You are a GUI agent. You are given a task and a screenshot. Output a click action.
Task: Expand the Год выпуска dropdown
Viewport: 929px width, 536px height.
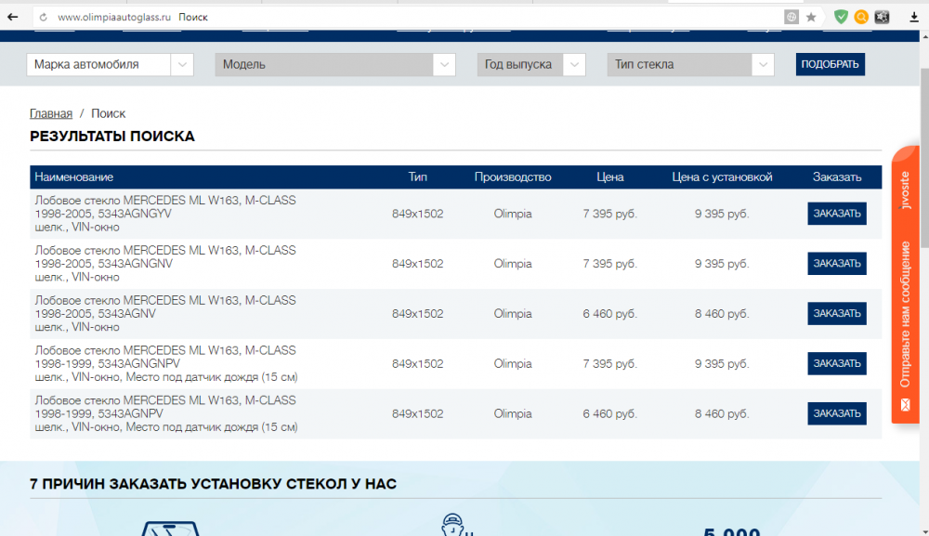tap(531, 65)
